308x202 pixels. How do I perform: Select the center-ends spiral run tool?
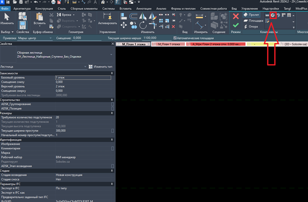pos(278,15)
